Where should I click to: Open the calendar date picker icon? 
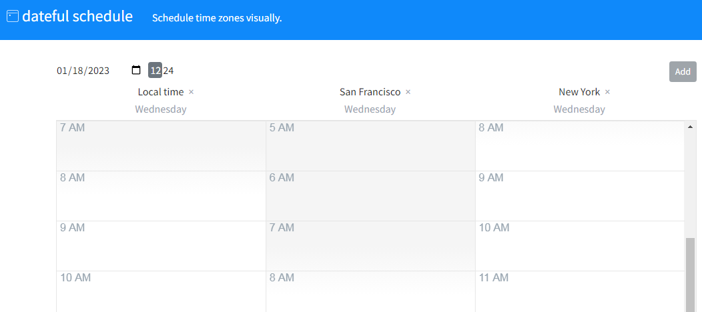[136, 70]
